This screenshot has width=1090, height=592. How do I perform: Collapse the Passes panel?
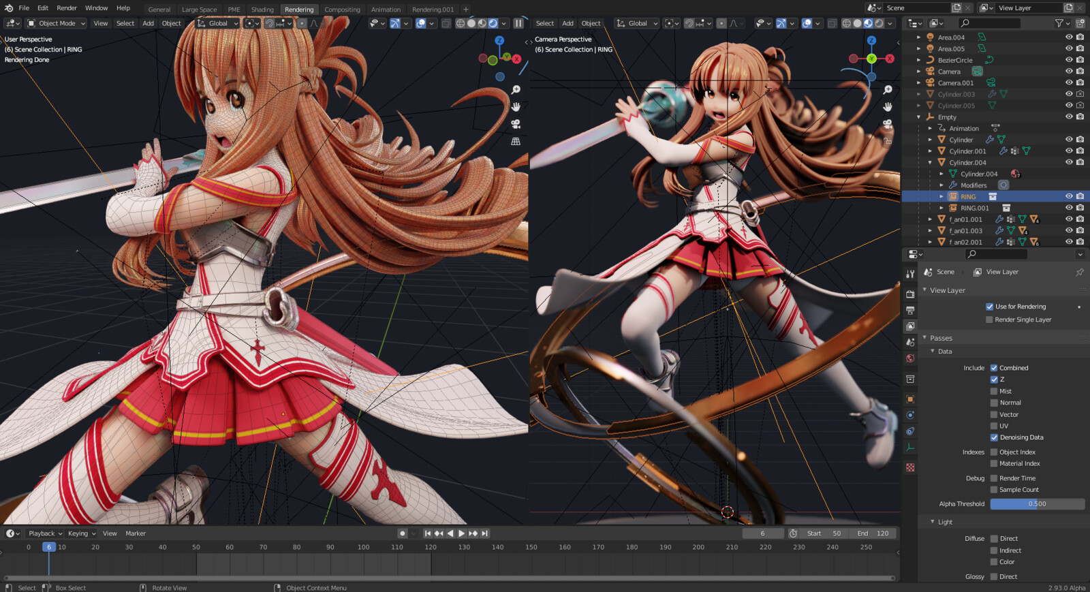(x=925, y=338)
